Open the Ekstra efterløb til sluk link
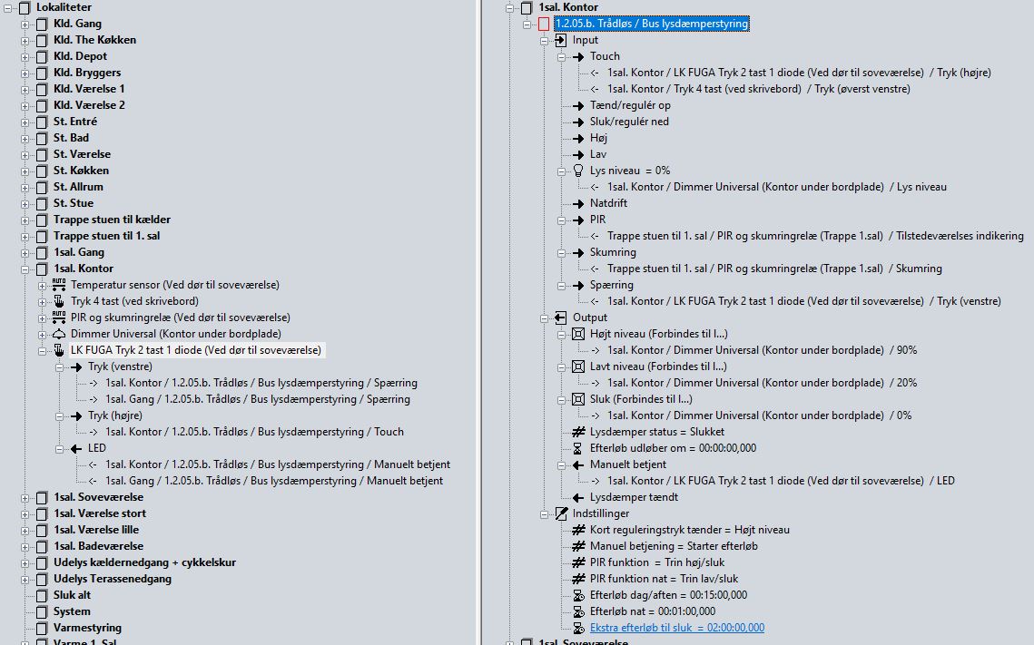The width and height of the screenshot is (1034, 645). pos(676,628)
